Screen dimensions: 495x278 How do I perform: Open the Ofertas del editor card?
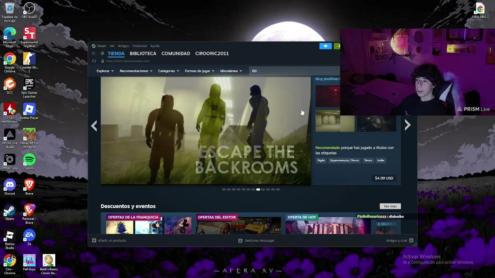pyautogui.click(x=239, y=224)
